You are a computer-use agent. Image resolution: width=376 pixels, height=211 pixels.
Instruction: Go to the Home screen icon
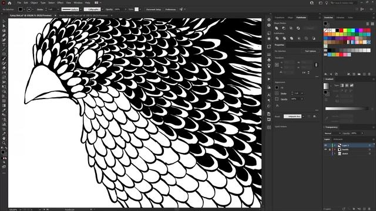[9, 3]
